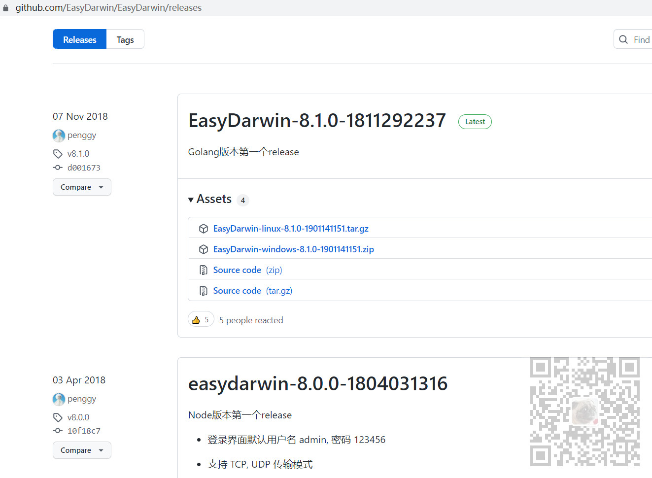Open commit 10f18c7

point(84,431)
